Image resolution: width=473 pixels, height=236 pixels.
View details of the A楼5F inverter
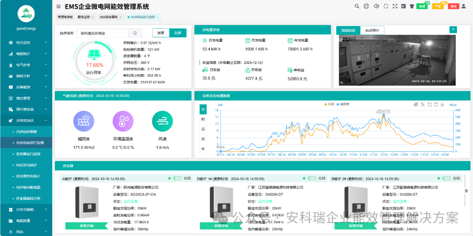pyautogui.click(x=86, y=226)
